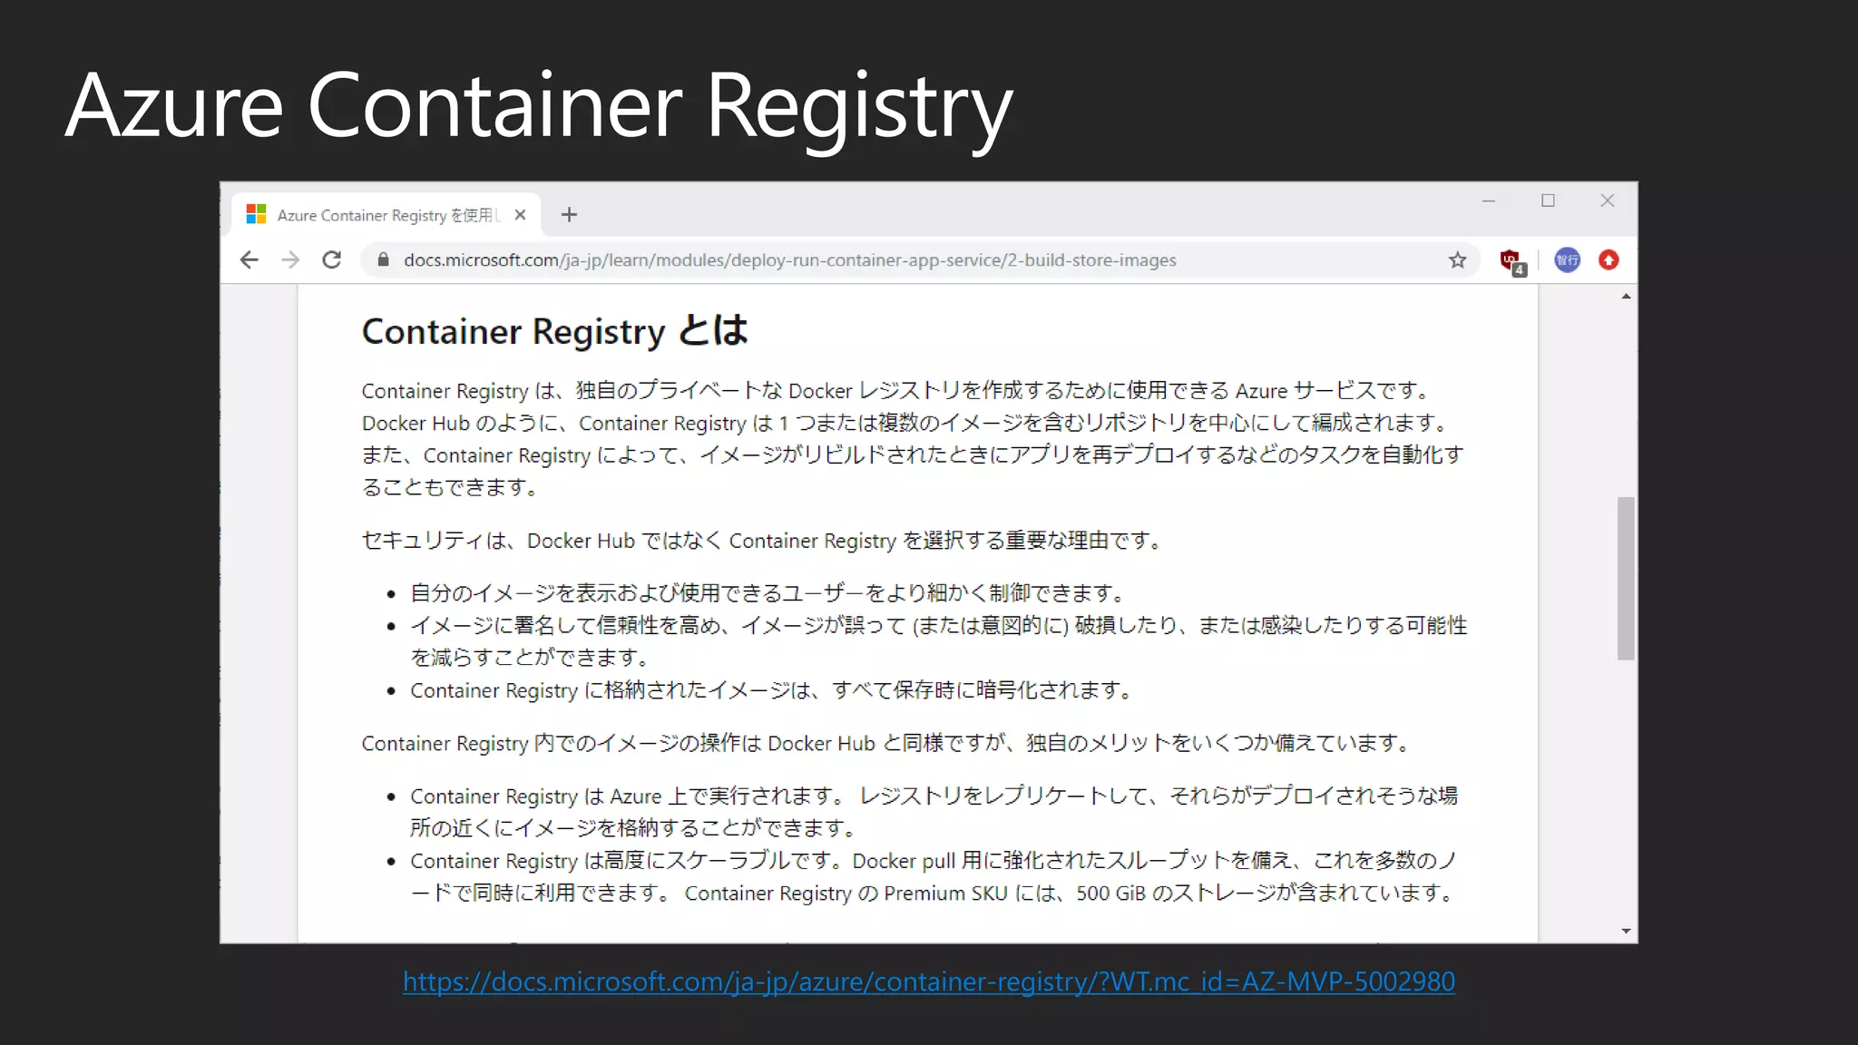Minimize the browser window
Viewport: 1858px width, 1045px height.
point(1489,200)
